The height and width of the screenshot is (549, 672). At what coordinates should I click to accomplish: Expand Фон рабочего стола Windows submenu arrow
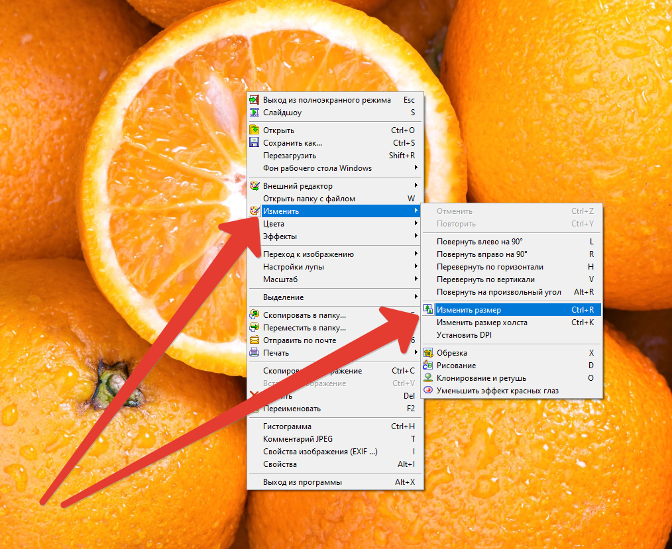(416, 168)
